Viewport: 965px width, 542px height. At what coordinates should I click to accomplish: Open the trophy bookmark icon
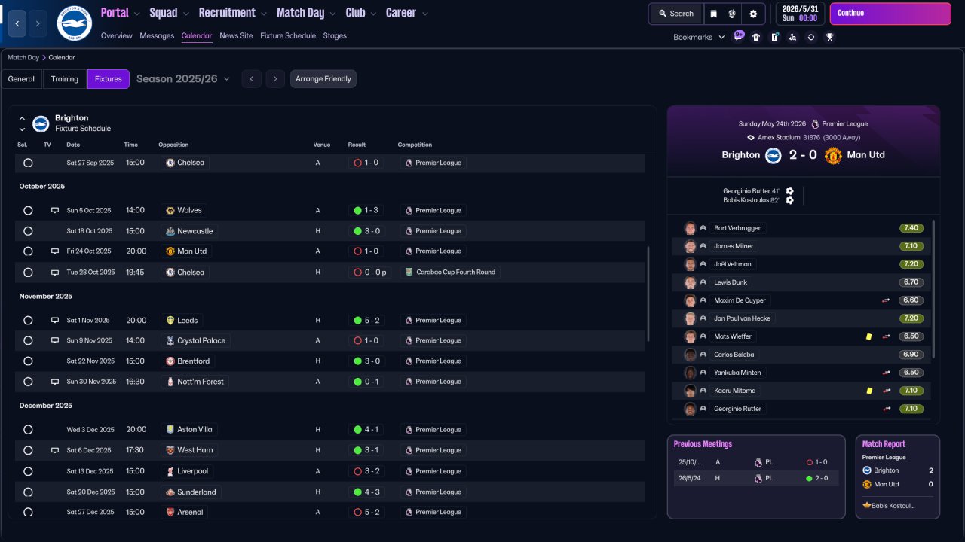click(x=829, y=37)
